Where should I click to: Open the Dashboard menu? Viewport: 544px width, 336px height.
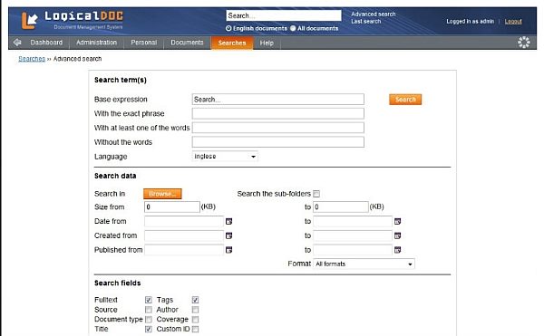pyautogui.click(x=46, y=43)
